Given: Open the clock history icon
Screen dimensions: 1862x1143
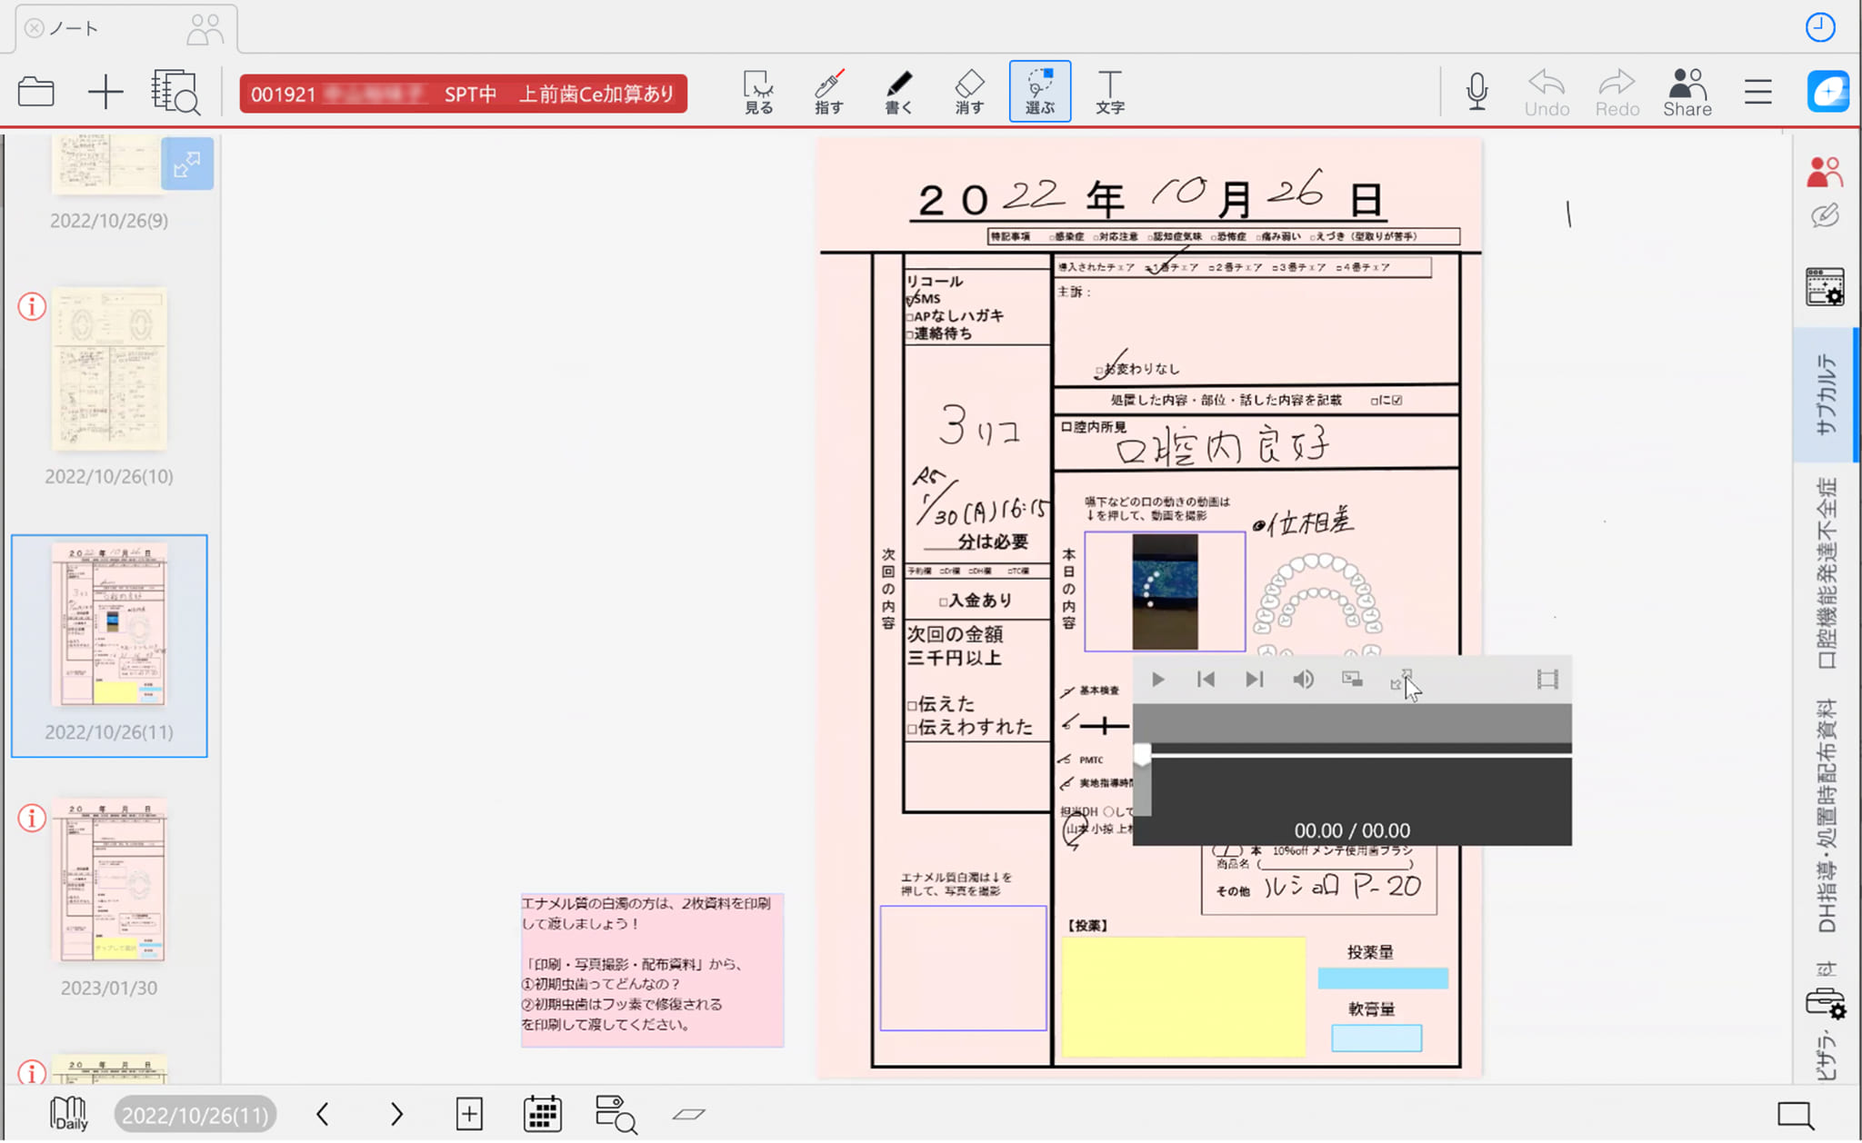Looking at the screenshot, I should coord(1820,27).
